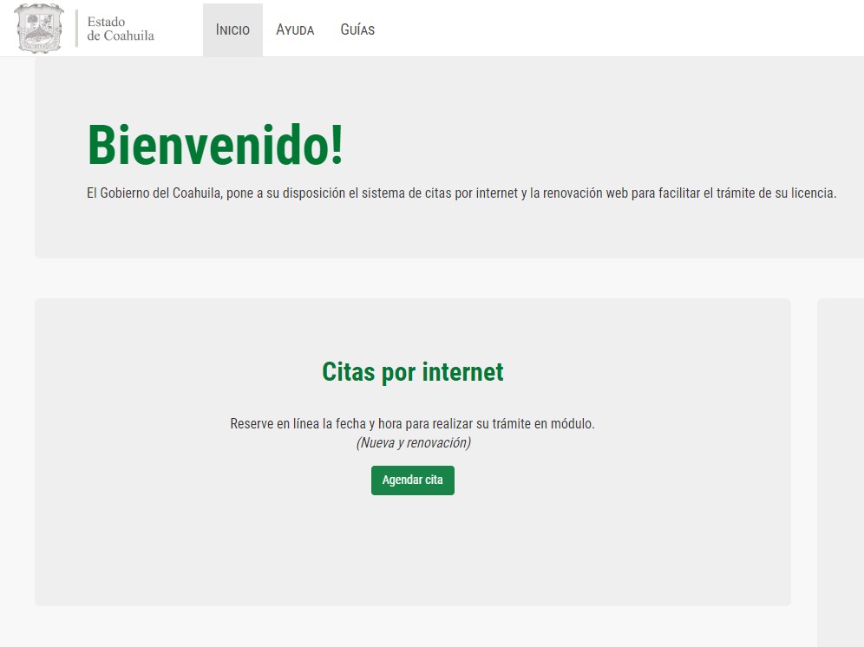Go to the Ayuda menu item
Image resolution: width=864 pixels, height=647 pixels.
click(295, 29)
